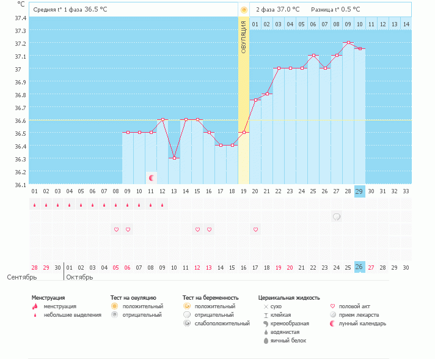The width and height of the screenshot is (435, 359).
Task: Click the 37.2 peak data point on day 28
Action: click(348, 43)
